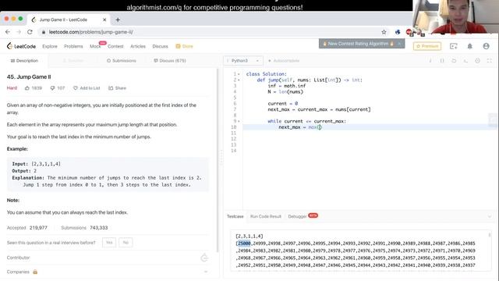This screenshot has height=281, width=499.
Task: Open New Contest Rating Algorithm announcement
Action: [358, 44]
